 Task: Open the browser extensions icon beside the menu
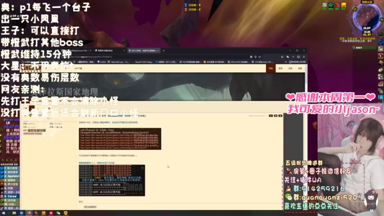click(x=298, y=57)
